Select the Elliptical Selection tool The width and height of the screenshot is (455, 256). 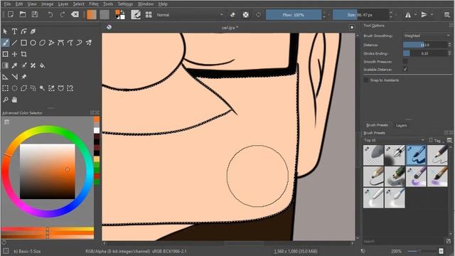point(14,88)
